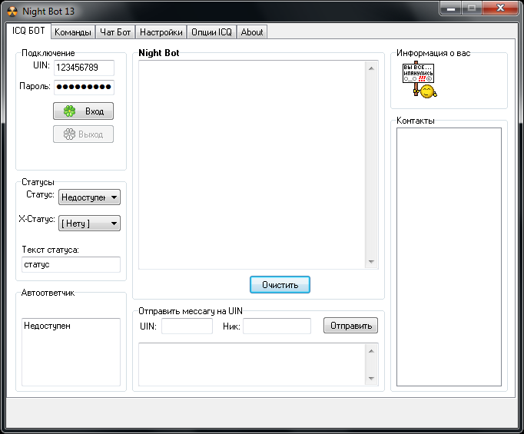The image size is (524, 434).
Task: Switch to the ICQ БОТ tab
Action: (28, 31)
